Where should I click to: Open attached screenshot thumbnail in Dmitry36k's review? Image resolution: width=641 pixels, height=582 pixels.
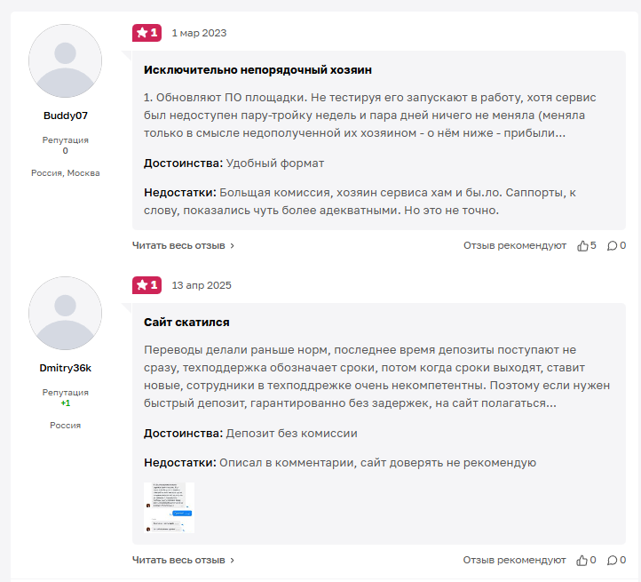169,507
